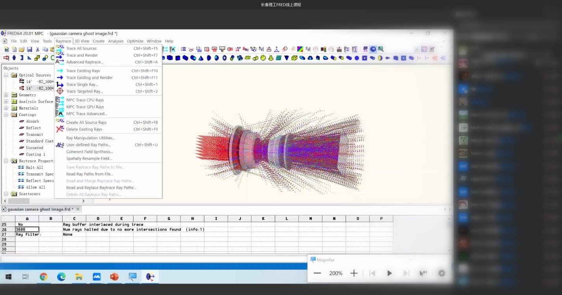Click the Absorb coating icon in tree
The image size is (562, 295).
click(x=22, y=122)
